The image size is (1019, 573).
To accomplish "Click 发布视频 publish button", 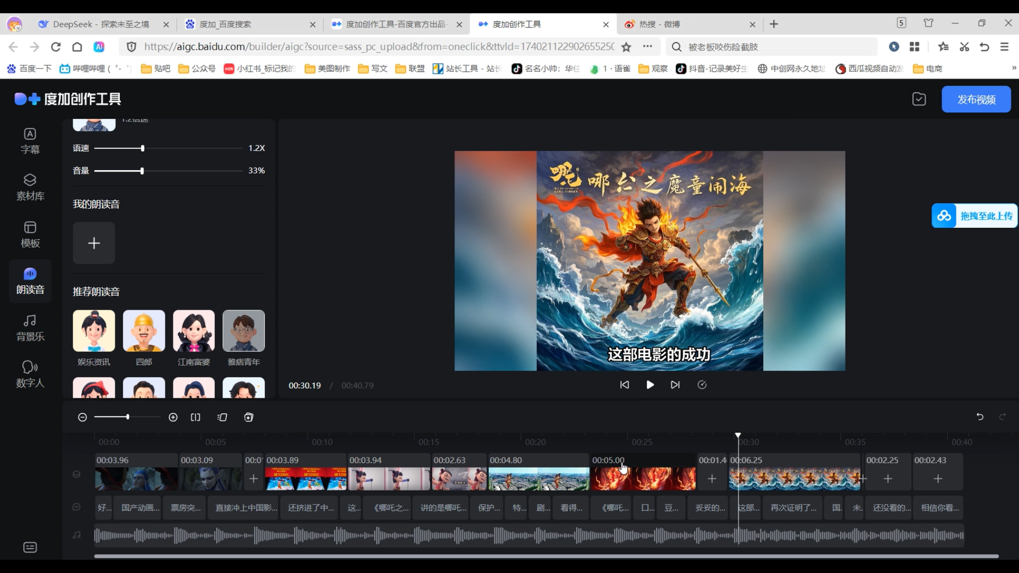I will [x=975, y=99].
